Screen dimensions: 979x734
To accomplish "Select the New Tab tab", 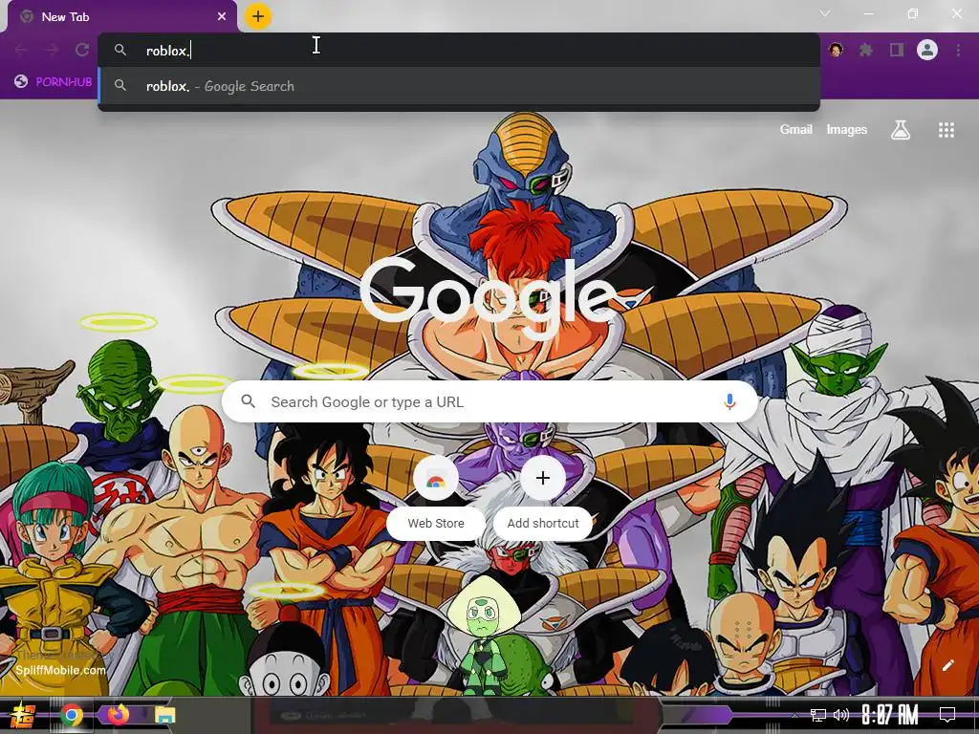I will click(x=121, y=17).
